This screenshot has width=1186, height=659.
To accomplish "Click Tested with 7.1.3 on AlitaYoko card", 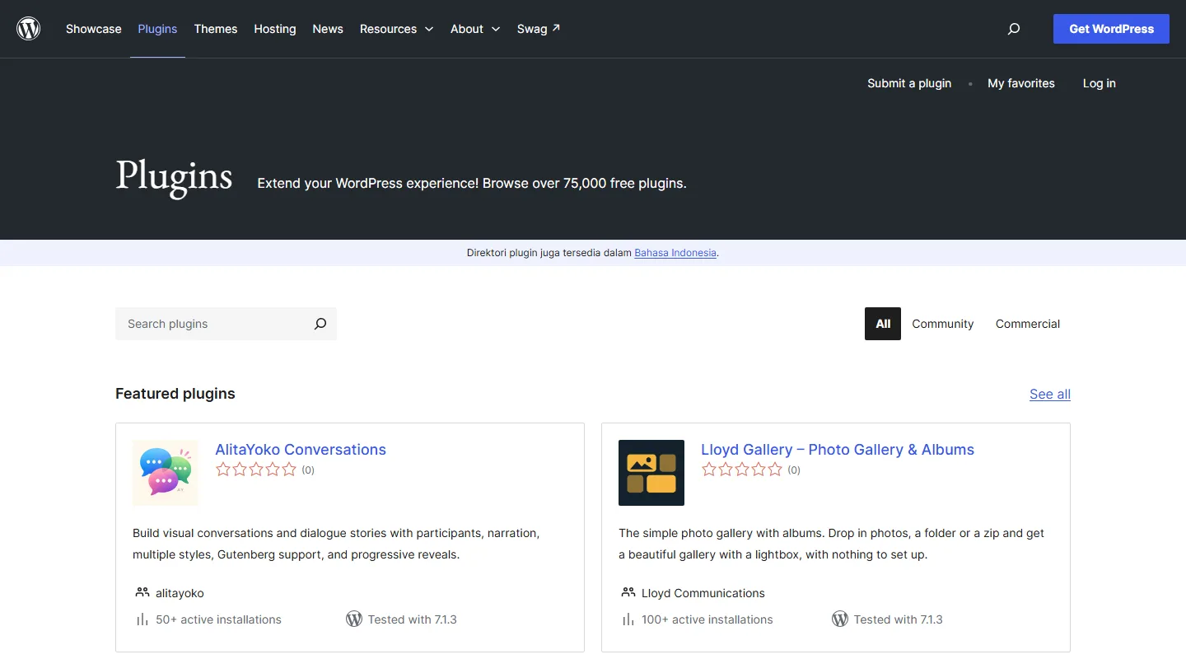I will (412, 619).
